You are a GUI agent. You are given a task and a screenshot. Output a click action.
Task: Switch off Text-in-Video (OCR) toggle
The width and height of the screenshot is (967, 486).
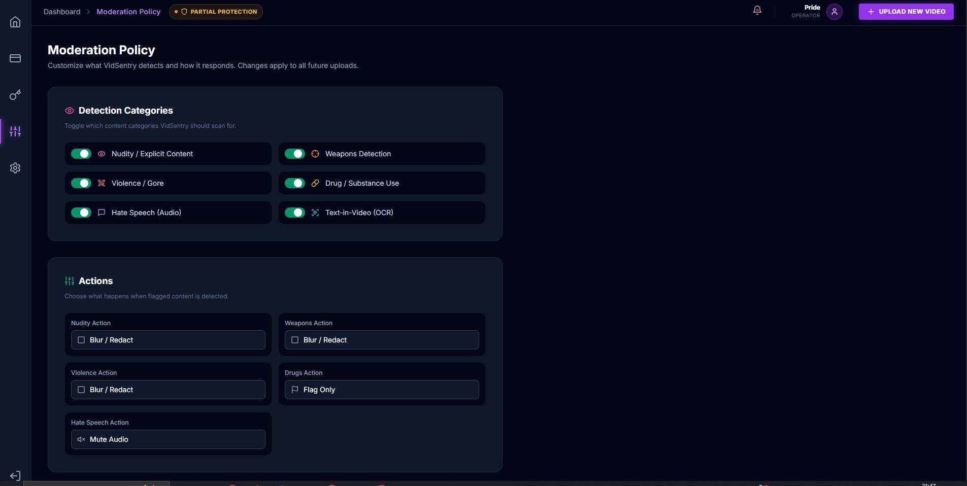tap(295, 213)
